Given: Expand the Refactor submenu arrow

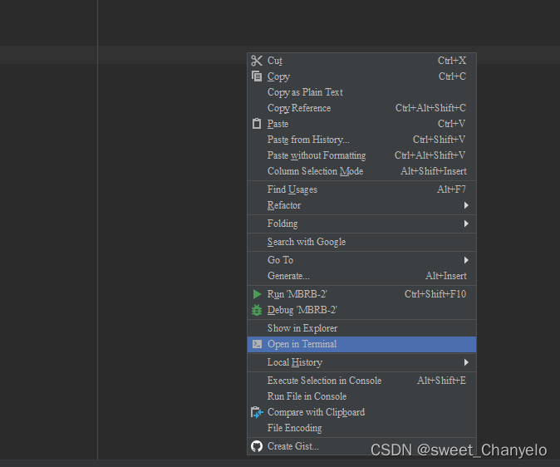Looking at the screenshot, I should click(466, 205).
